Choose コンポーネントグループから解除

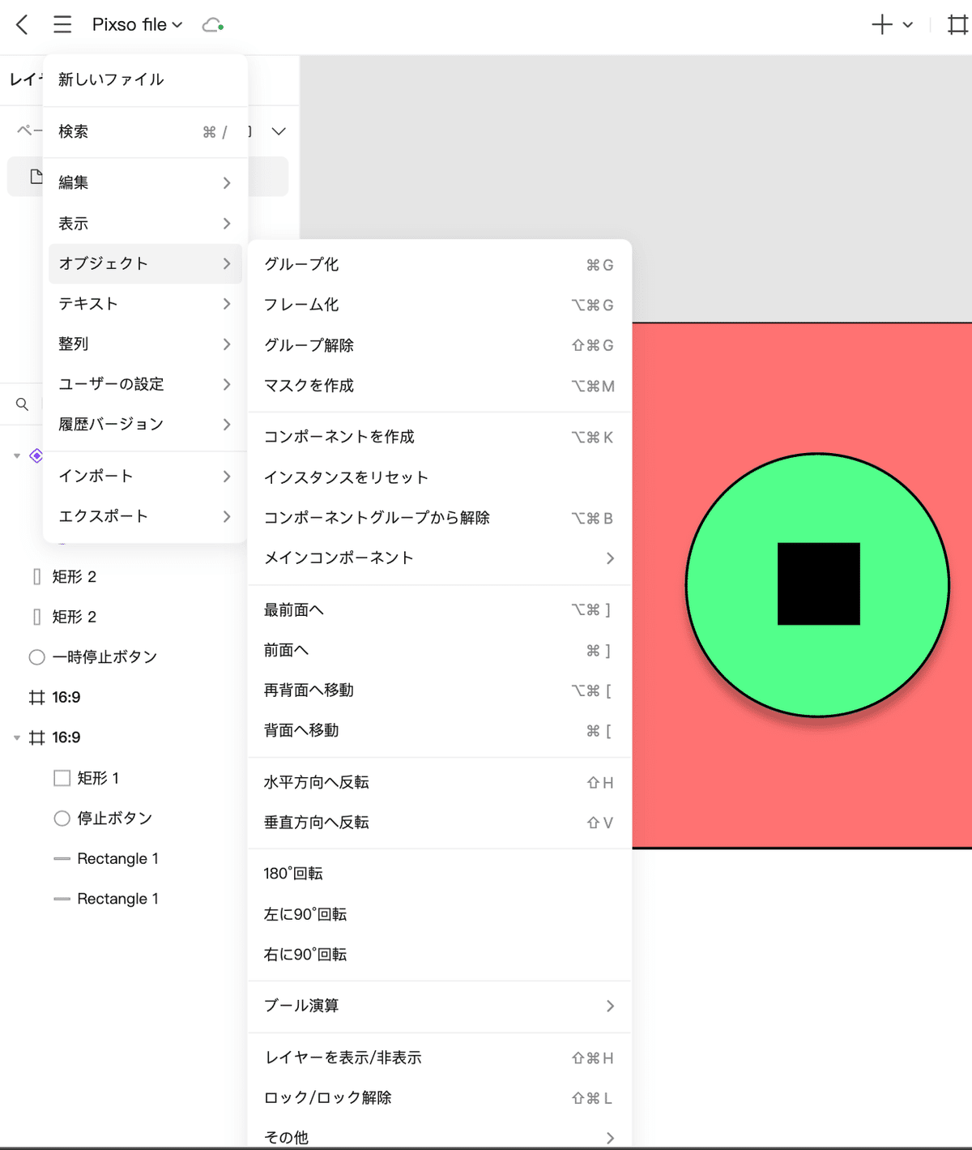tap(439, 518)
